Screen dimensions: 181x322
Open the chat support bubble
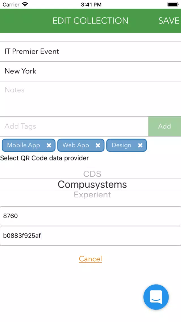156,297
